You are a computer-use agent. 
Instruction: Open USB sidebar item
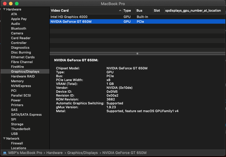14,134
